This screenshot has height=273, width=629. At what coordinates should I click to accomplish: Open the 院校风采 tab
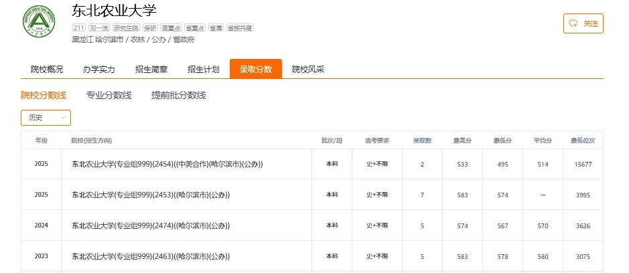click(x=308, y=70)
